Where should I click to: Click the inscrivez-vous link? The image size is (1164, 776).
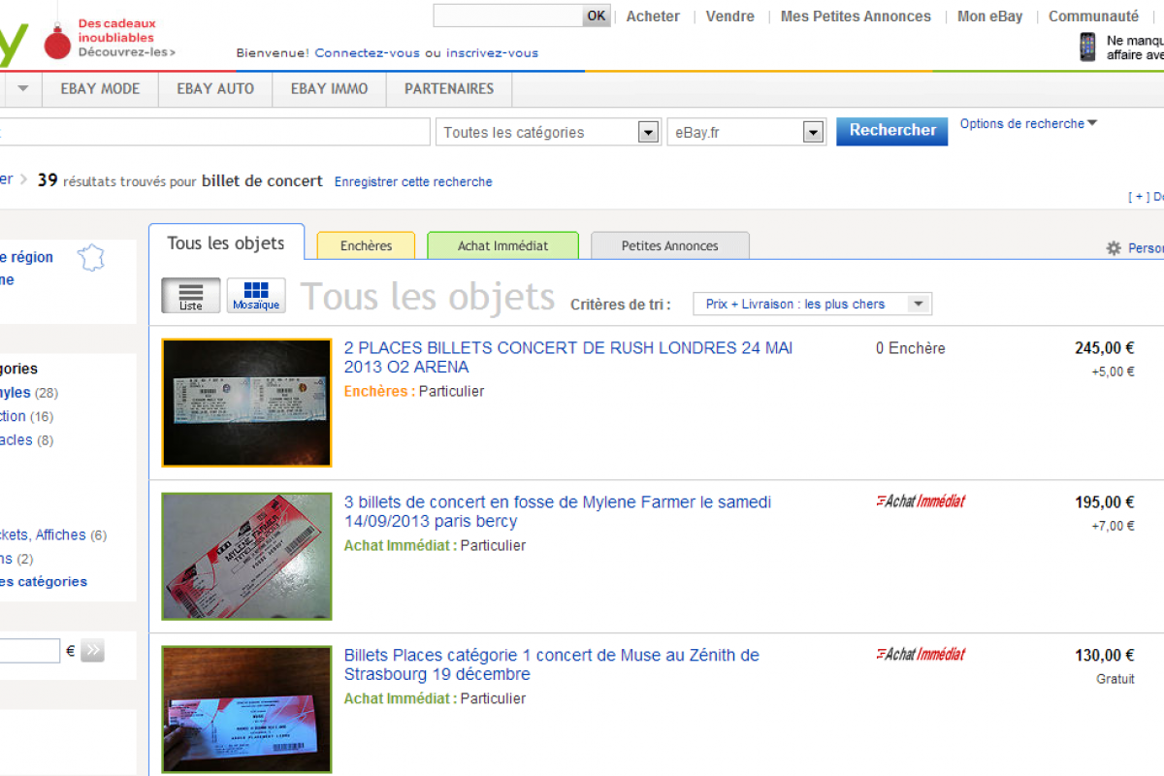[492, 53]
